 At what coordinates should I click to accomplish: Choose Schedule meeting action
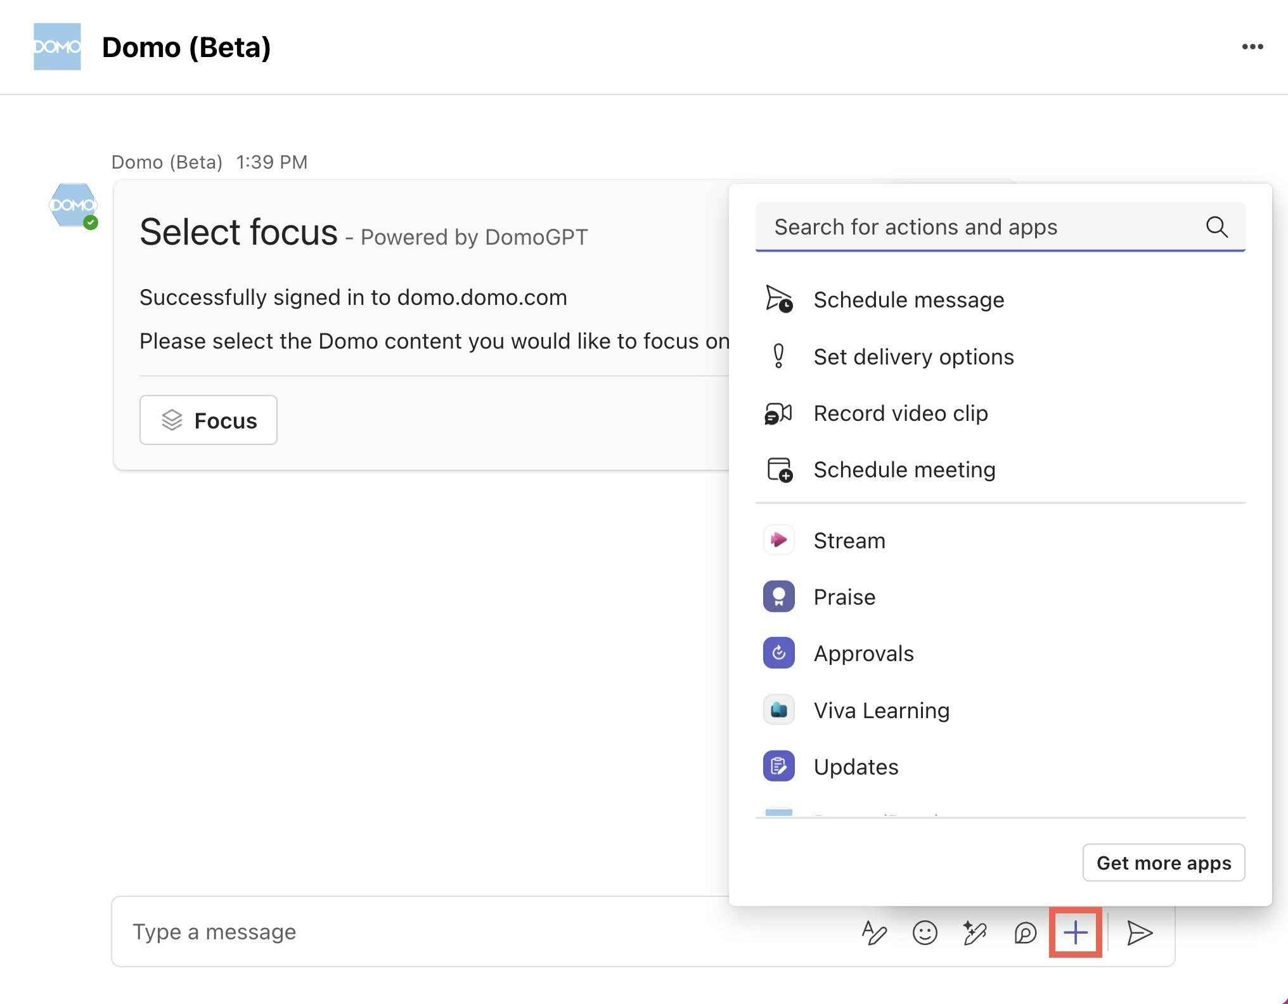click(x=905, y=470)
